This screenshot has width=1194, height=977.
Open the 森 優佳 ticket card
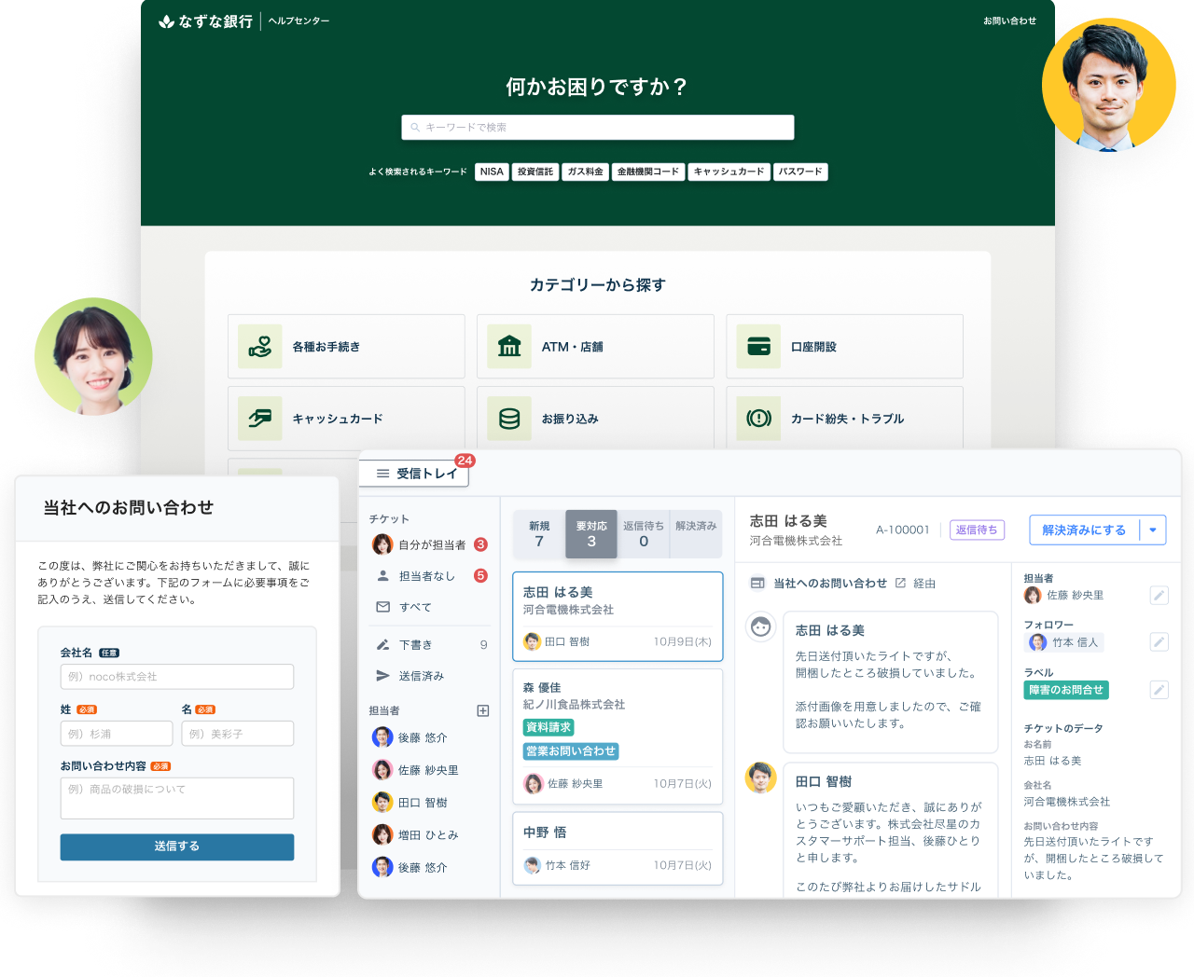tap(618, 736)
